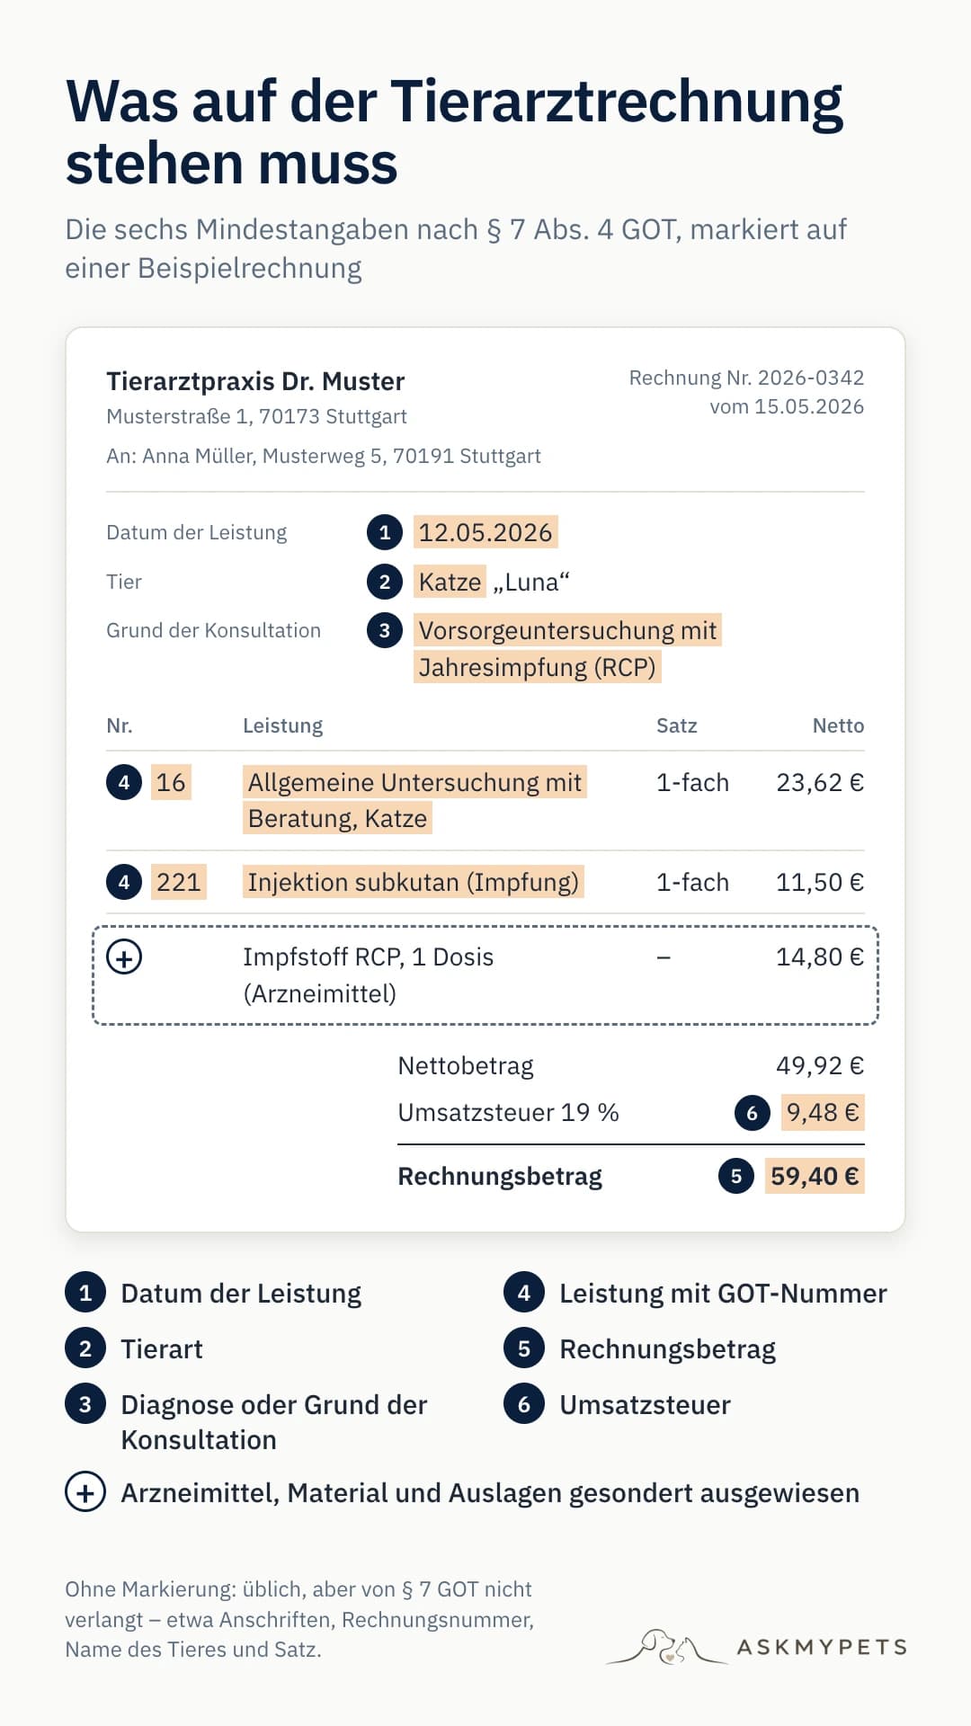This screenshot has height=1726, width=971.
Task: Click 'Allgemeine Untersuchung mit Beratung, Katze'
Action: coord(414,800)
